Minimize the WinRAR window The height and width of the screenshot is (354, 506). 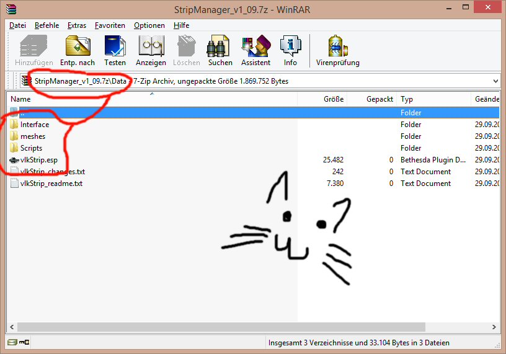coord(449,7)
